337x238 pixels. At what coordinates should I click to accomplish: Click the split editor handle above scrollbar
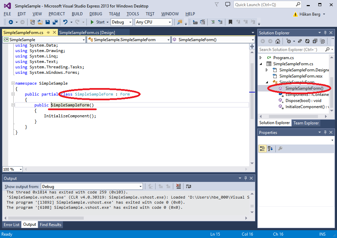252,46
